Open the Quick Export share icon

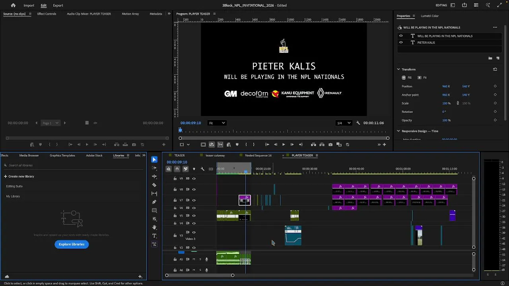pos(464,5)
